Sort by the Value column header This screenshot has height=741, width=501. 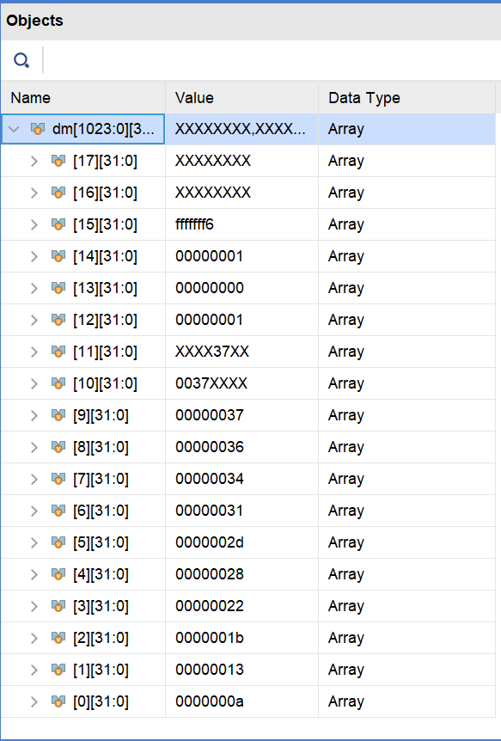pos(242,98)
